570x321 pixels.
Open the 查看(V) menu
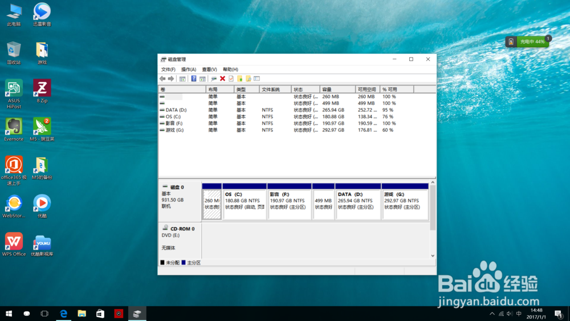click(209, 70)
